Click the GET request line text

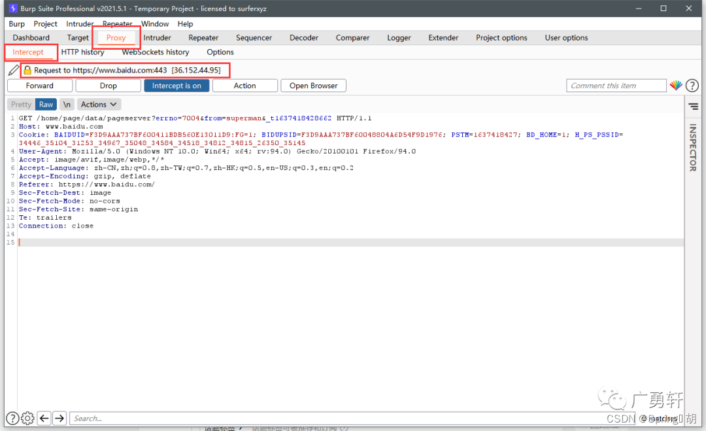[x=195, y=118]
